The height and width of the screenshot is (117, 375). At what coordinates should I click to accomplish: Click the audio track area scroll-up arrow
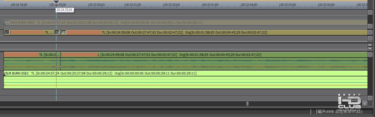pyautogui.click(x=370, y=54)
